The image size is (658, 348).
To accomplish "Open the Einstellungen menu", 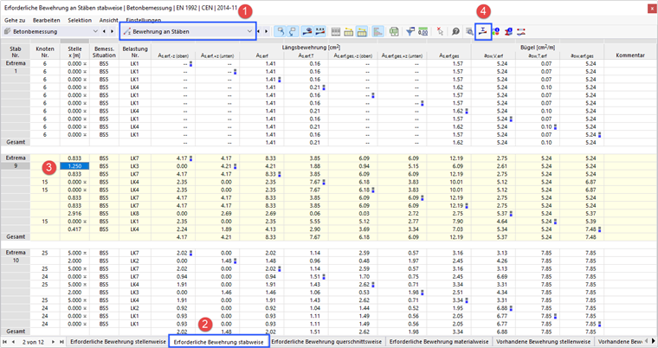I will pyautogui.click(x=144, y=20).
